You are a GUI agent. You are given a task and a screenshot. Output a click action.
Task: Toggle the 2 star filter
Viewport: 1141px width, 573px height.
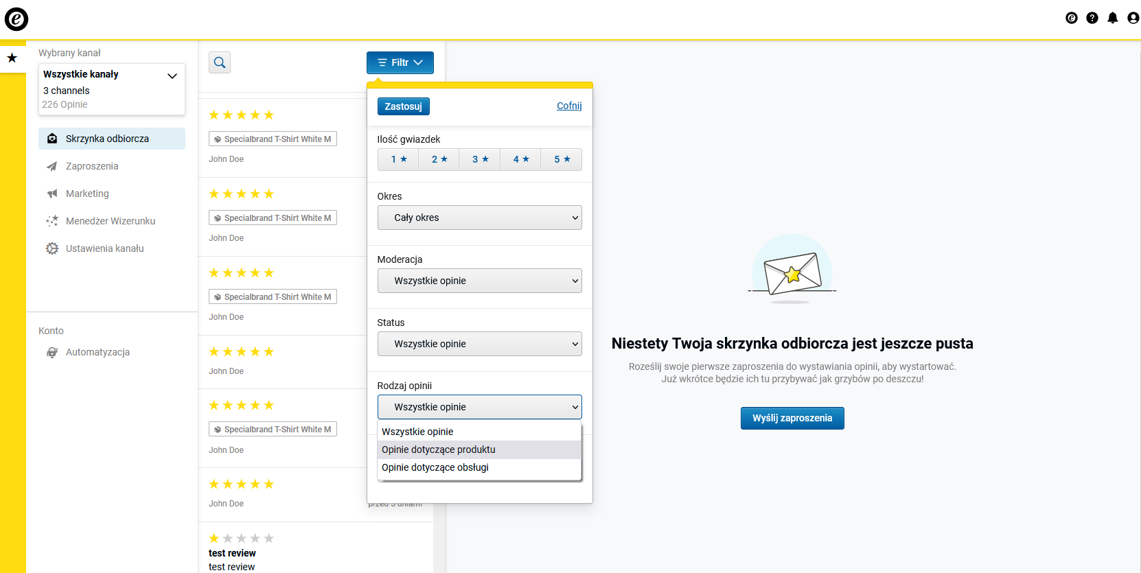point(439,159)
